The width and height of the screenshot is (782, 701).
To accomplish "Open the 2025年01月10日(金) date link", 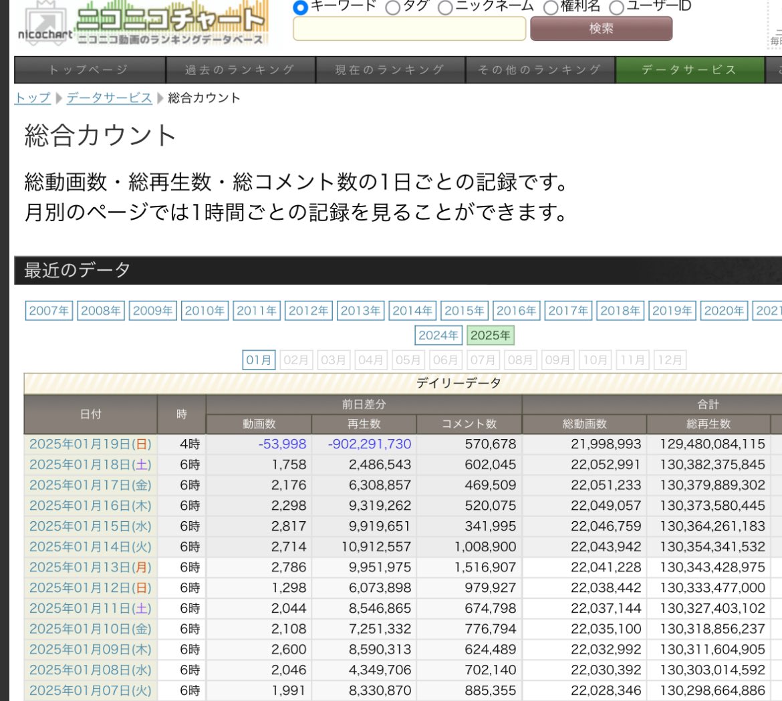I will [x=90, y=629].
